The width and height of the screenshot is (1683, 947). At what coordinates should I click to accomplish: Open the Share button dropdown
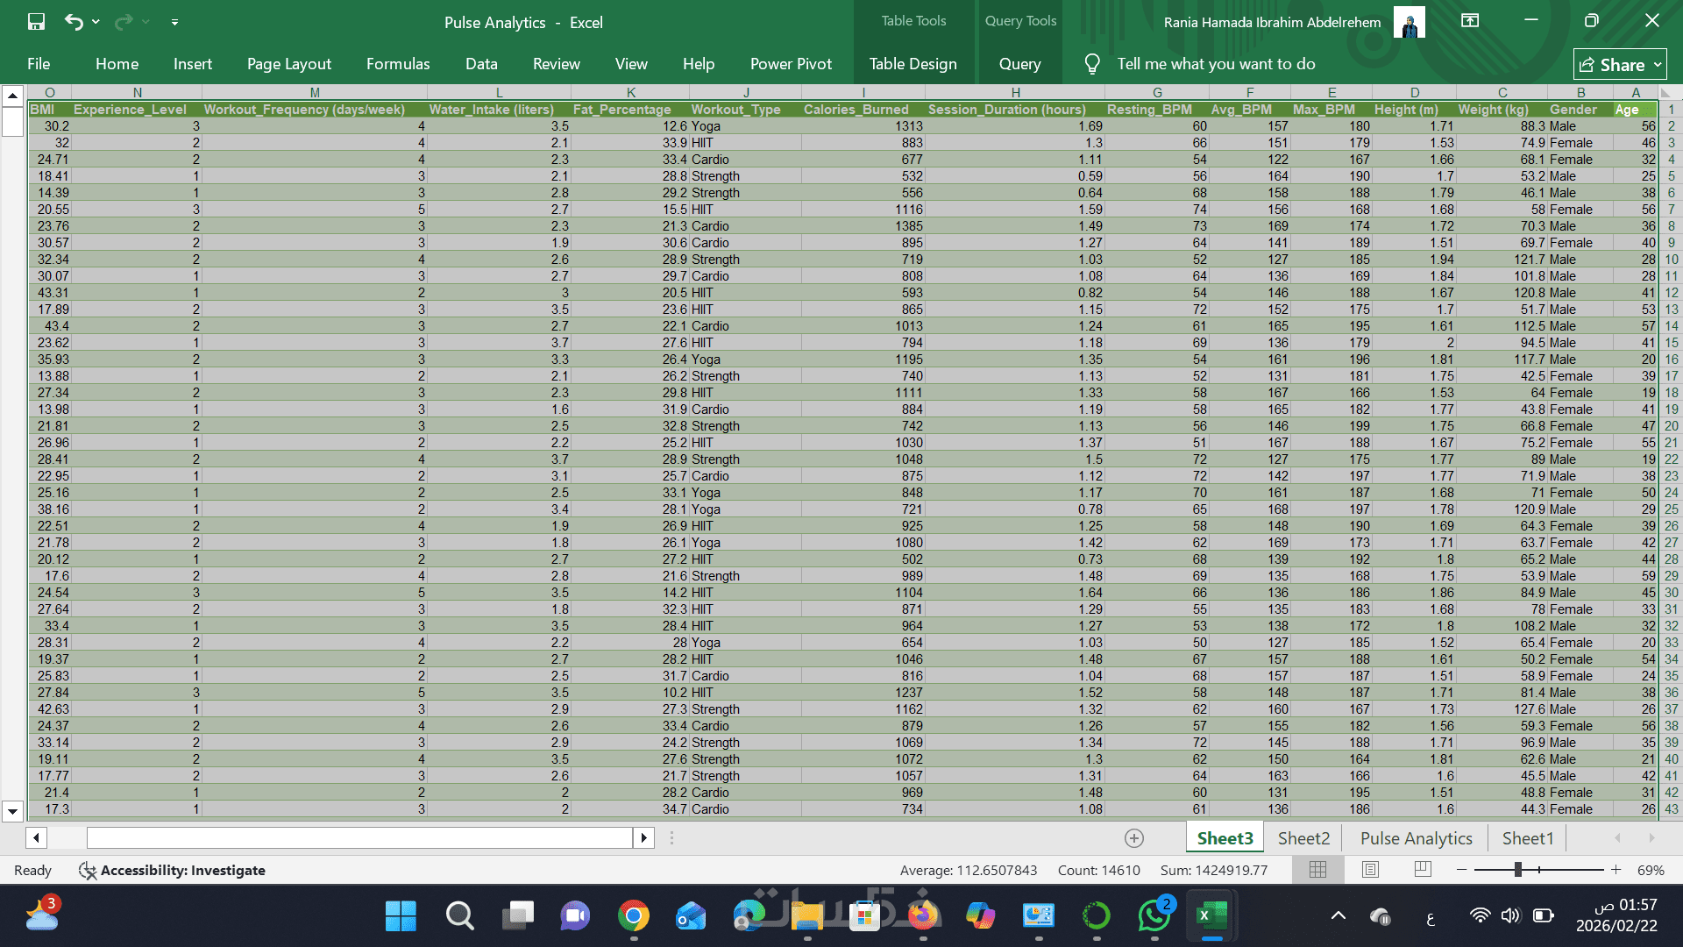pyautogui.click(x=1658, y=65)
